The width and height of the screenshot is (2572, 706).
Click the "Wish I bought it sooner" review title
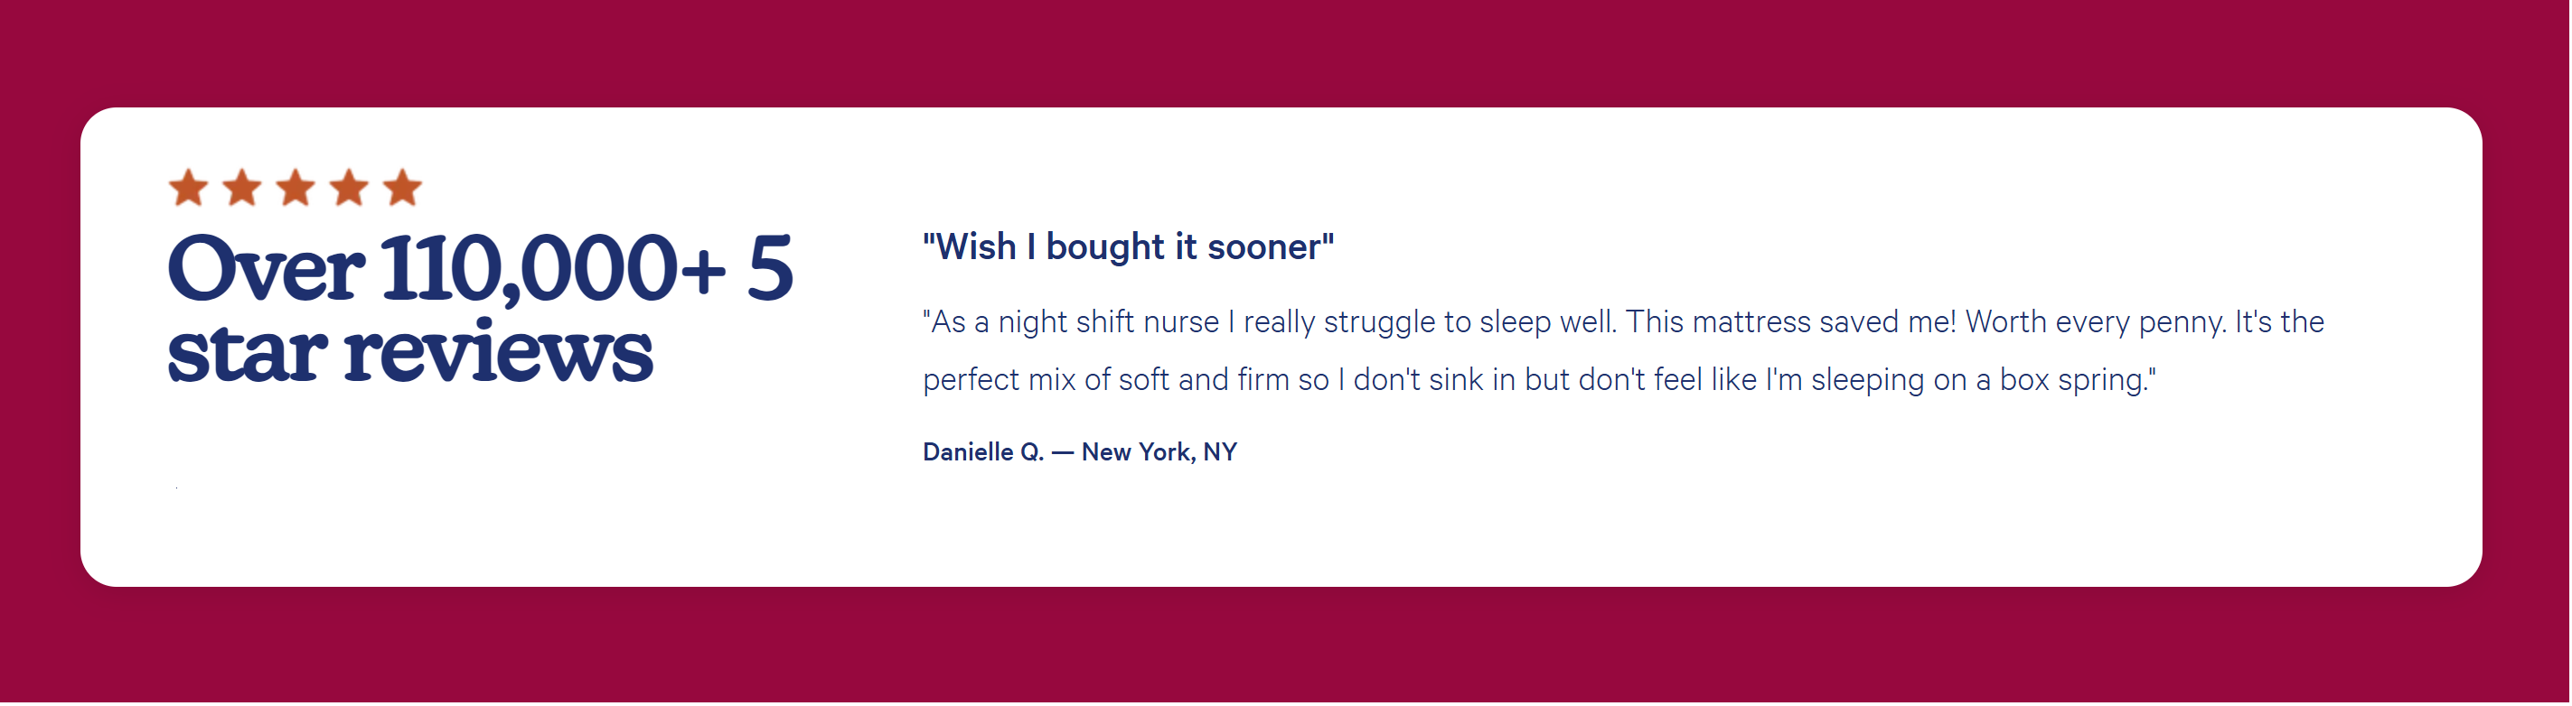(x=1127, y=246)
